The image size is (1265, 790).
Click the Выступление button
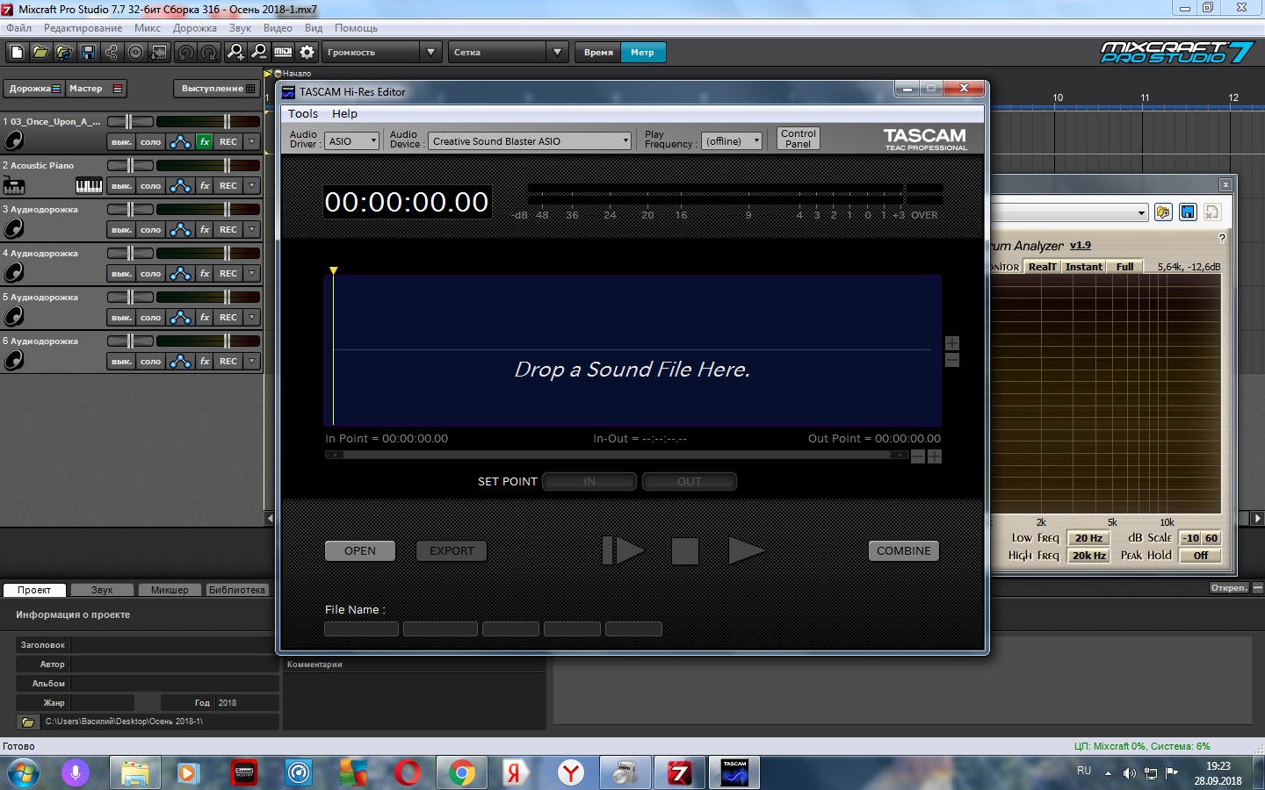(x=217, y=89)
